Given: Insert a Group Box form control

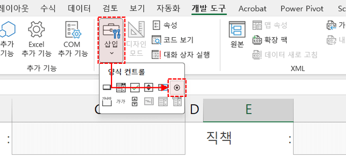Looking at the screenshot, I should pyautogui.click(x=107, y=101).
